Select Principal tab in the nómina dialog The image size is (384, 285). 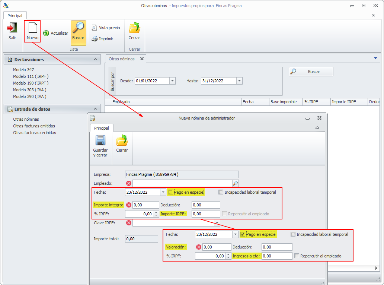pos(101,128)
